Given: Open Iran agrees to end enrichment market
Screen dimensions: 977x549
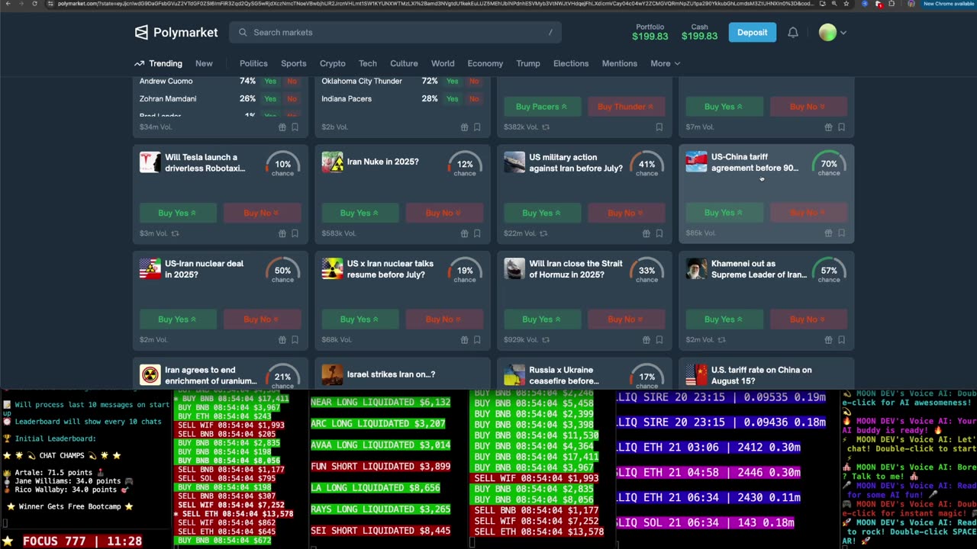Looking at the screenshot, I should click(211, 375).
